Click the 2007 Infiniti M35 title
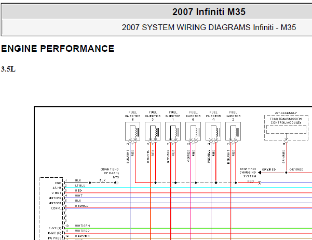This screenshot has width=312, height=240. 209,12
